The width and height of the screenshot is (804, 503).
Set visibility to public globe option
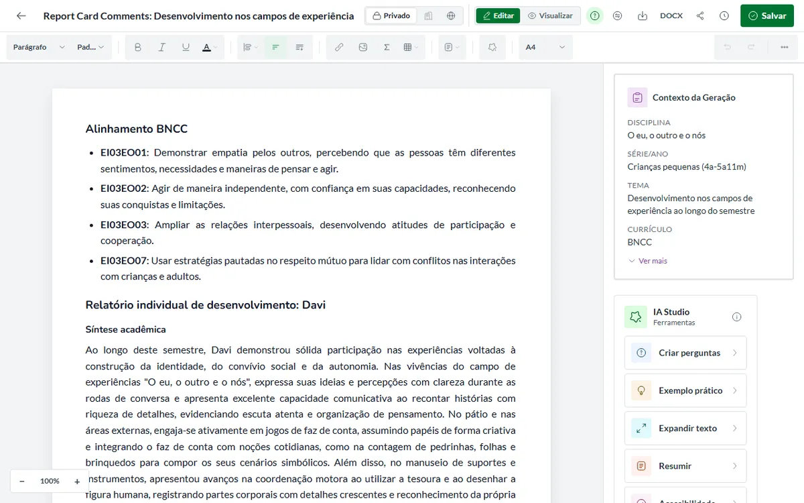coord(451,15)
